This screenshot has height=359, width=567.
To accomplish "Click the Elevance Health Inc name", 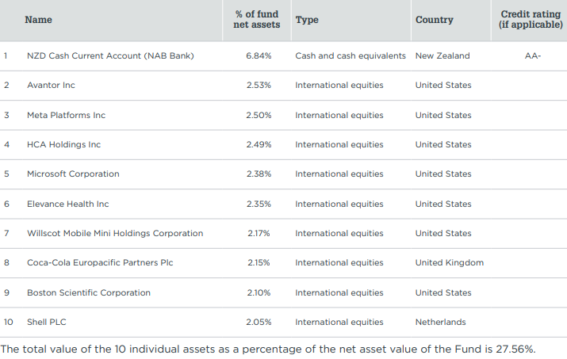I will pyautogui.click(x=67, y=204).
